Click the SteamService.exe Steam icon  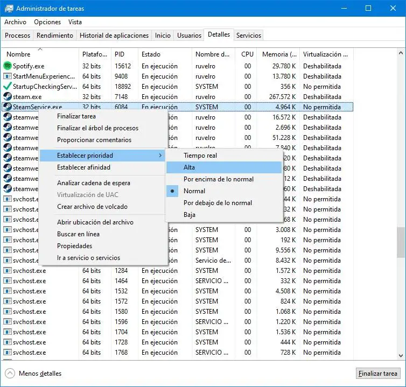(8, 107)
